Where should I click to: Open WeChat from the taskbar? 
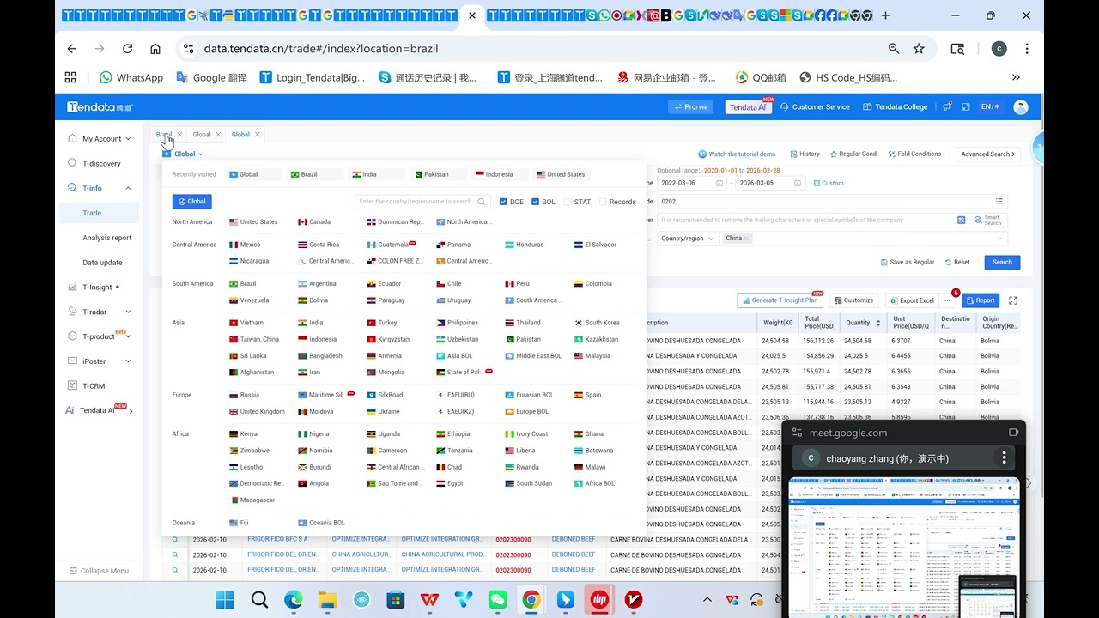498,599
